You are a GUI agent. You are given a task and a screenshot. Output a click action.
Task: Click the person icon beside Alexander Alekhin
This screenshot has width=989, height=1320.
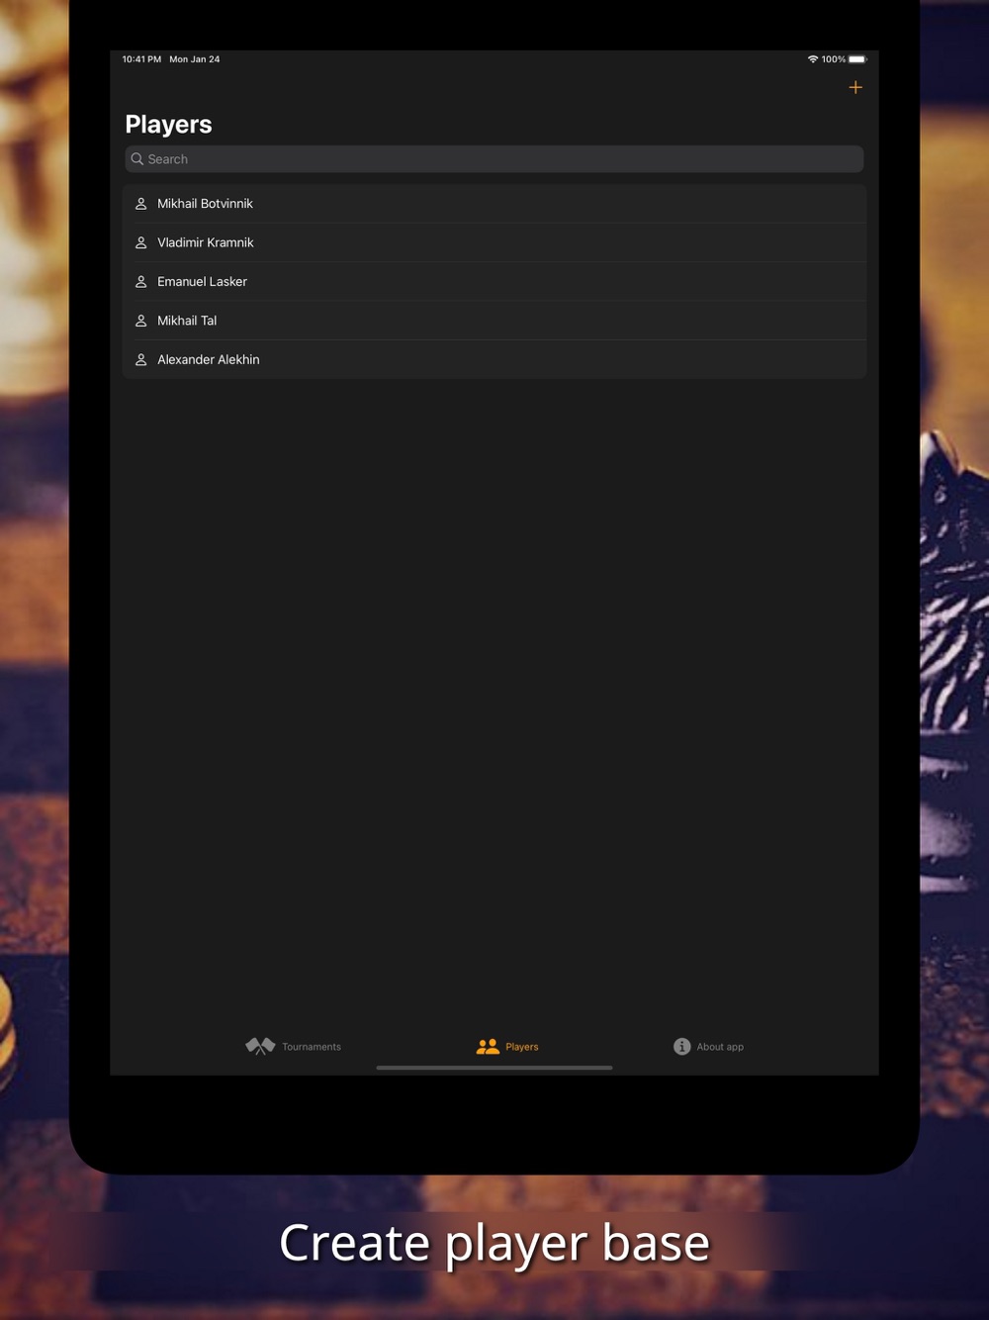tap(140, 359)
